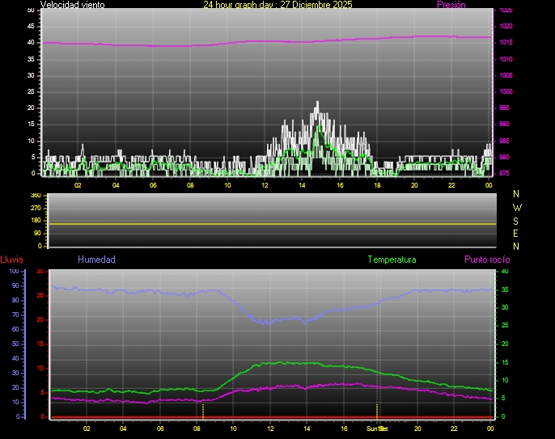Click the 100 value on humidity axis
This screenshot has height=439, width=555.
click(x=14, y=271)
